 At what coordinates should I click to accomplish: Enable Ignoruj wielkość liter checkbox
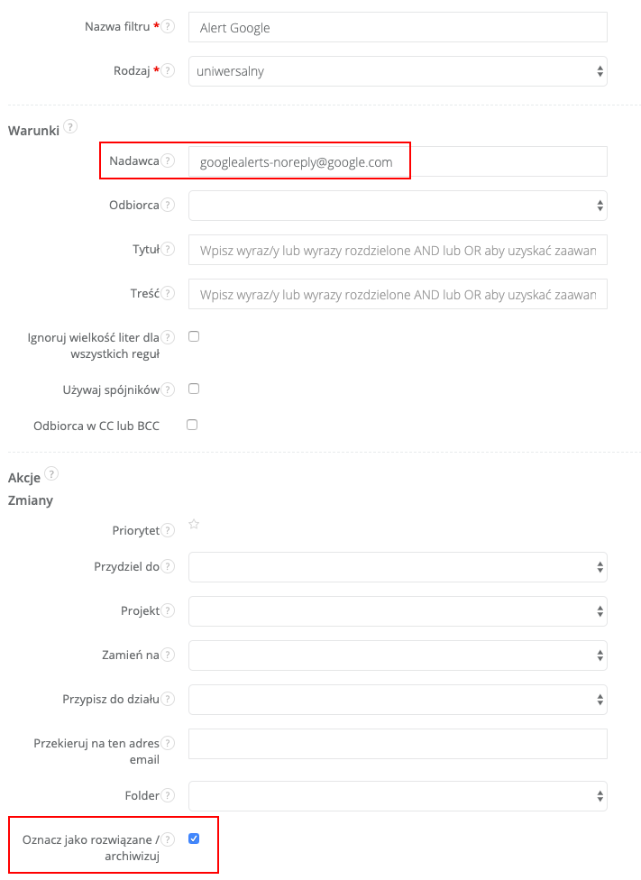pos(193,336)
